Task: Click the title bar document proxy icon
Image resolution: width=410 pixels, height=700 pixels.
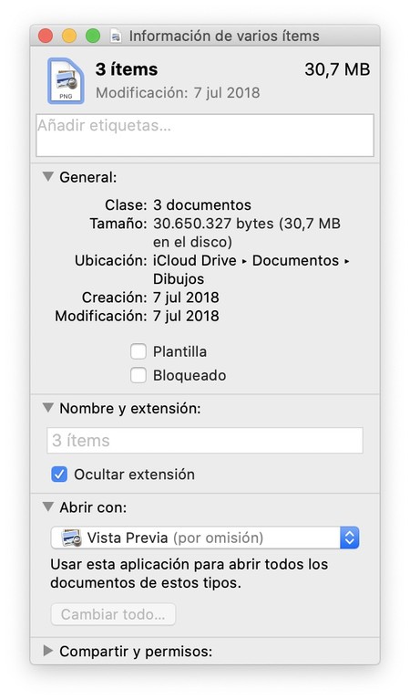Action: coord(116,37)
